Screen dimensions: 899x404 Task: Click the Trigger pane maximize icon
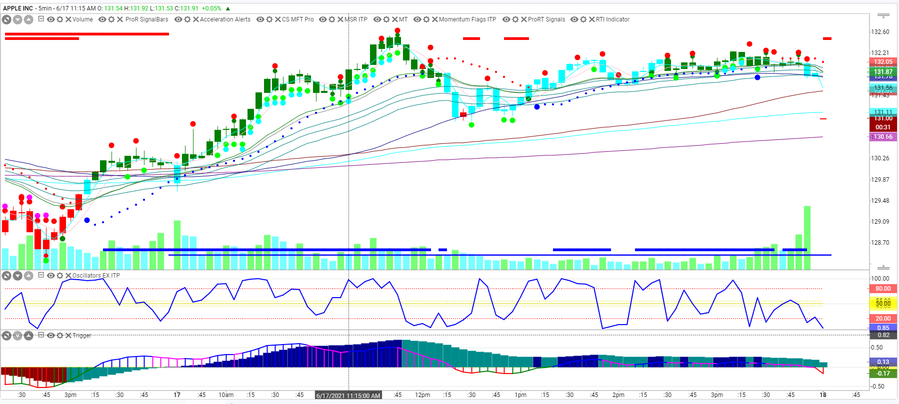coord(6,336)
